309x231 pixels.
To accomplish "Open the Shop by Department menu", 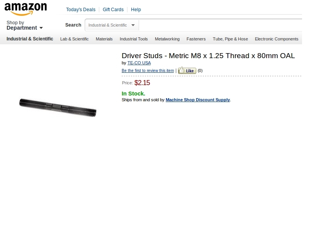I will 24,25.
